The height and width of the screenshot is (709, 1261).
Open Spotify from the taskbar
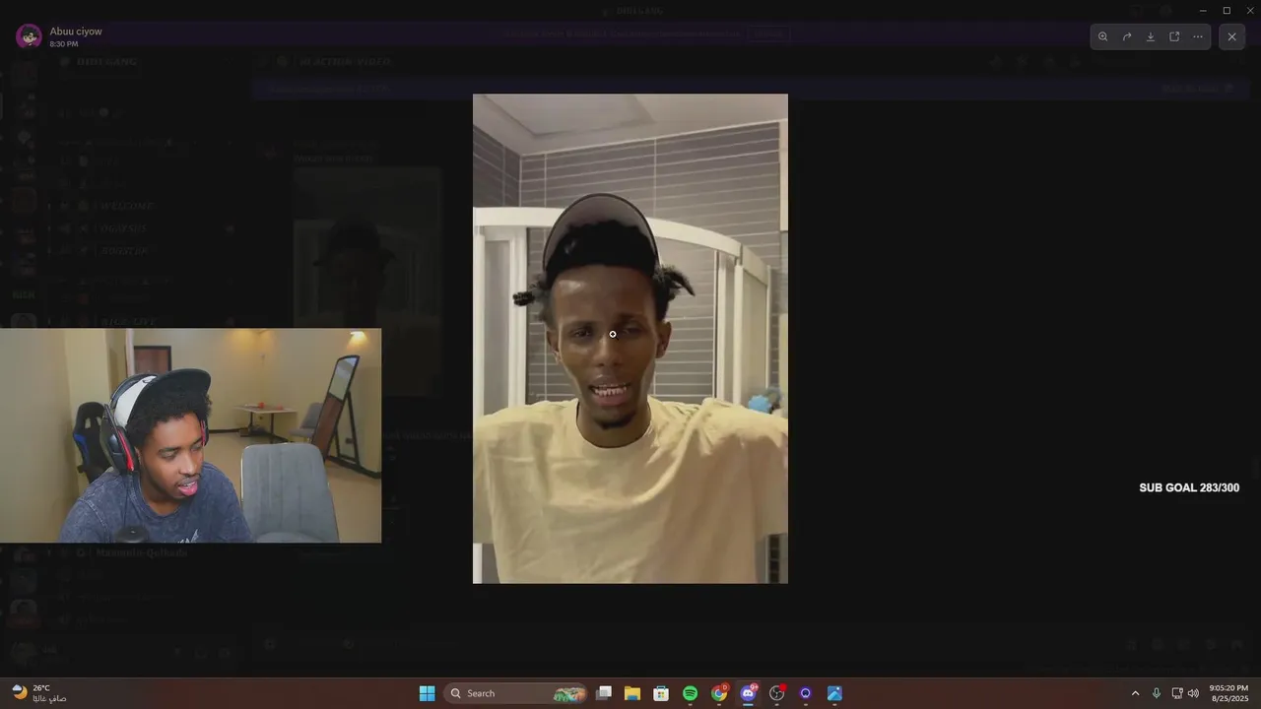[x=691, y=693]
